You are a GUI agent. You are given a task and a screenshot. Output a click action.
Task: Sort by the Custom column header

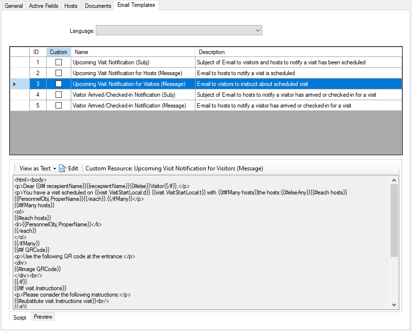58,52
